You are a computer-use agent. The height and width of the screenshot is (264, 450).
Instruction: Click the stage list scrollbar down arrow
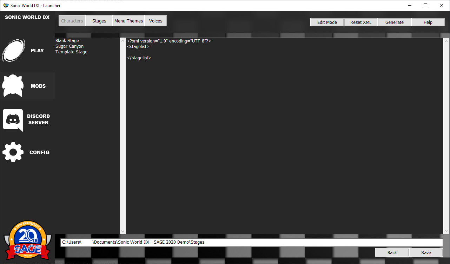pyautogui.click(x=123, y=231)
